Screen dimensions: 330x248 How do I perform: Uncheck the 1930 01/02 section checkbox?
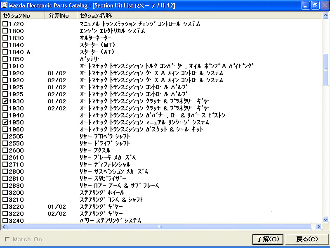5,101
